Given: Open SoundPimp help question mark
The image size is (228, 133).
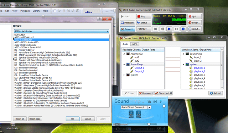Looking at the screenshot, I should 161,101.
